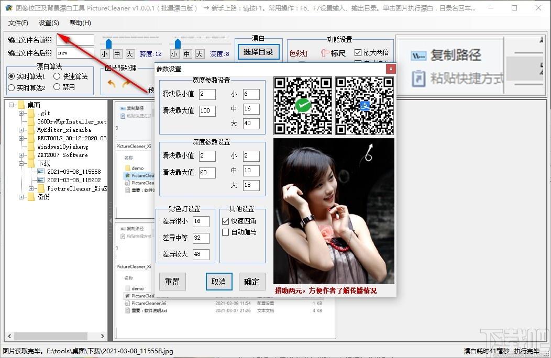The height and width of the screenshot is (358, 551).
Task: Click the 色彩灯 label in 功能设置
Action: point(299,53)
